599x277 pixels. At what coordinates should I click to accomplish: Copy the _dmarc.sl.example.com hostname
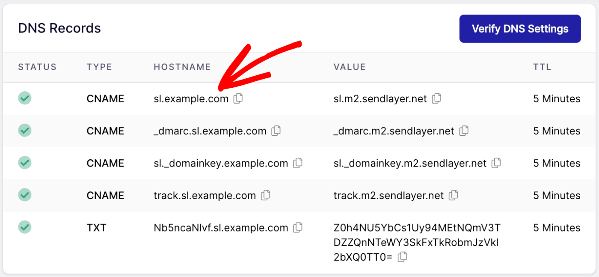coord(276,131)
